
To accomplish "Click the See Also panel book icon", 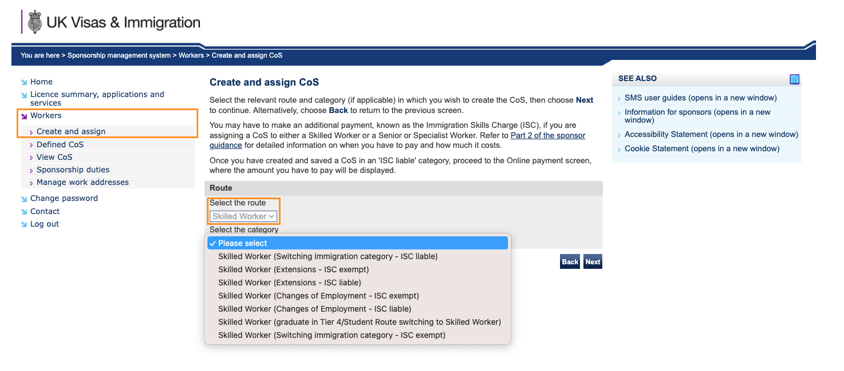I will pyautogui.click(x=794, y=79).
